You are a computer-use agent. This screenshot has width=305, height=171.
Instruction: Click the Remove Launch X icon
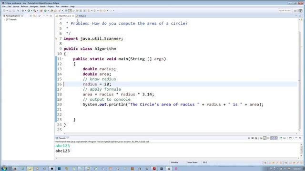click(253, 138)
